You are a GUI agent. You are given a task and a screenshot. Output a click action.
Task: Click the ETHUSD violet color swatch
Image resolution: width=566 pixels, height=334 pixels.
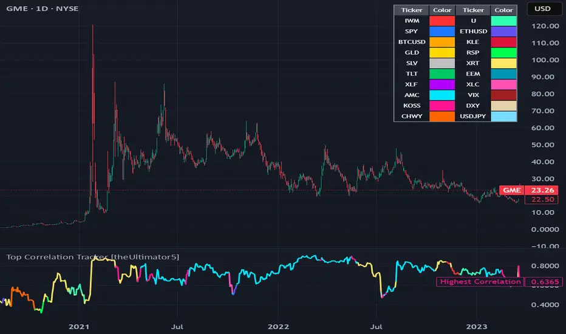click(x=503, y=32)
